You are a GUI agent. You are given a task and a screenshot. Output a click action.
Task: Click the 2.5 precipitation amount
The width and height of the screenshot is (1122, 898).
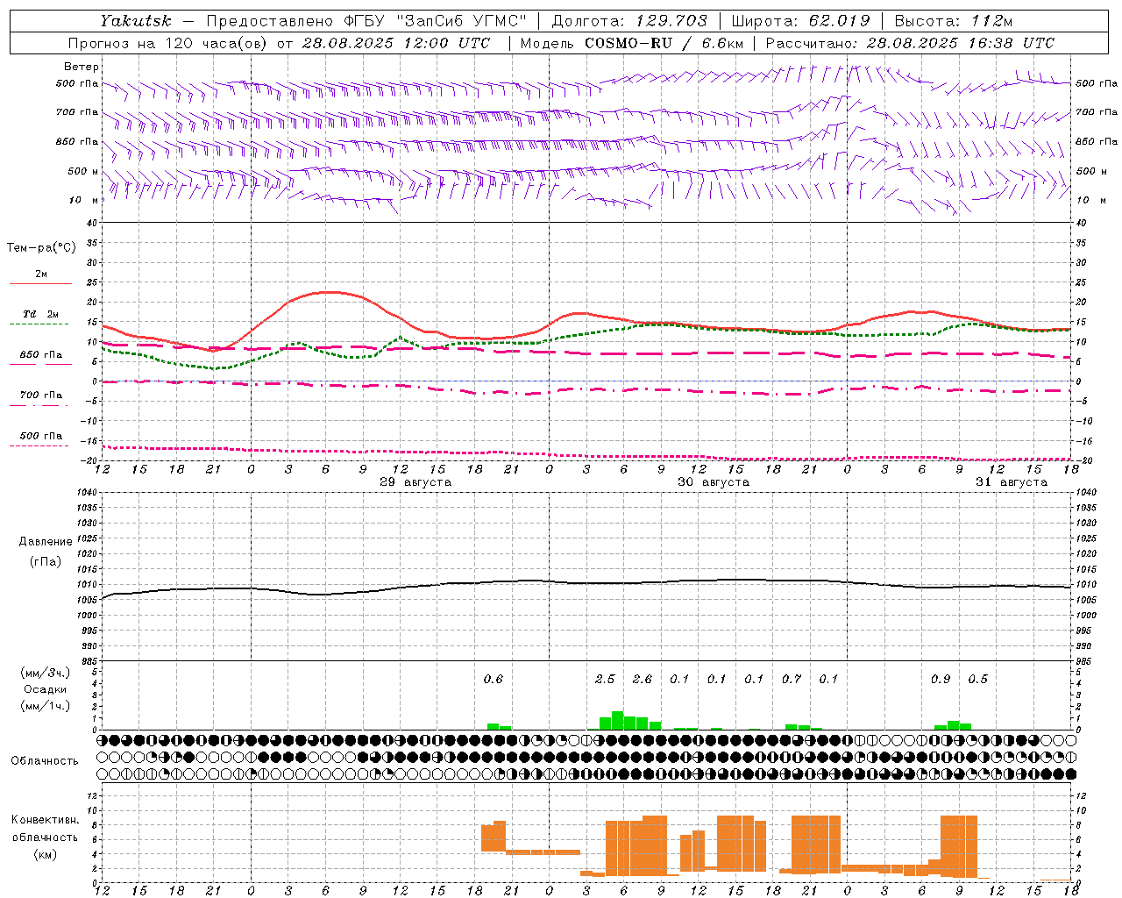click(x=605, y=679)
